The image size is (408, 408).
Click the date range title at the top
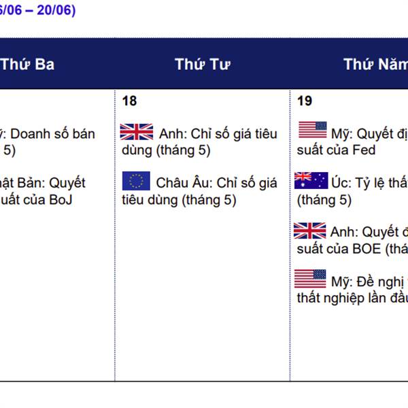[37, 10]
